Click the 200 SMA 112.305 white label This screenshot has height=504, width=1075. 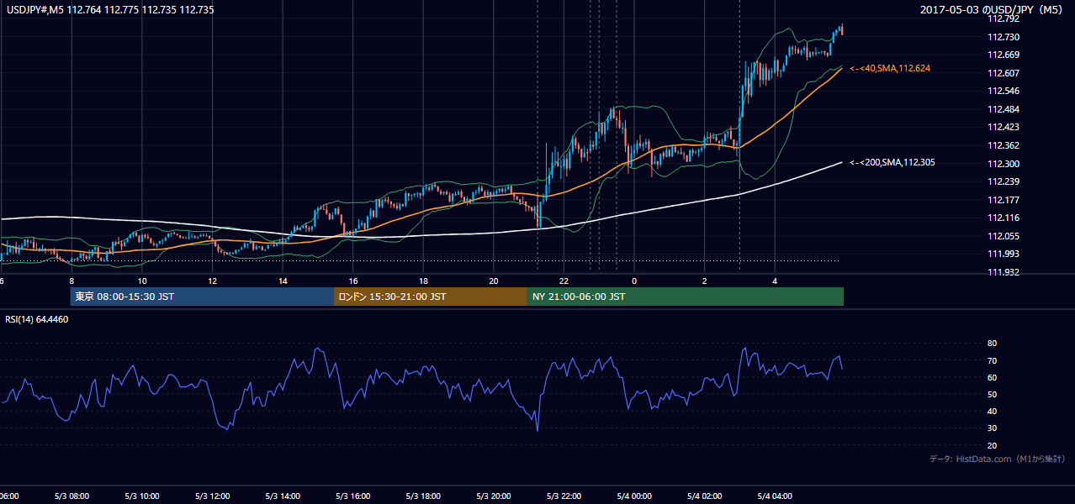(x=892, y=163)
